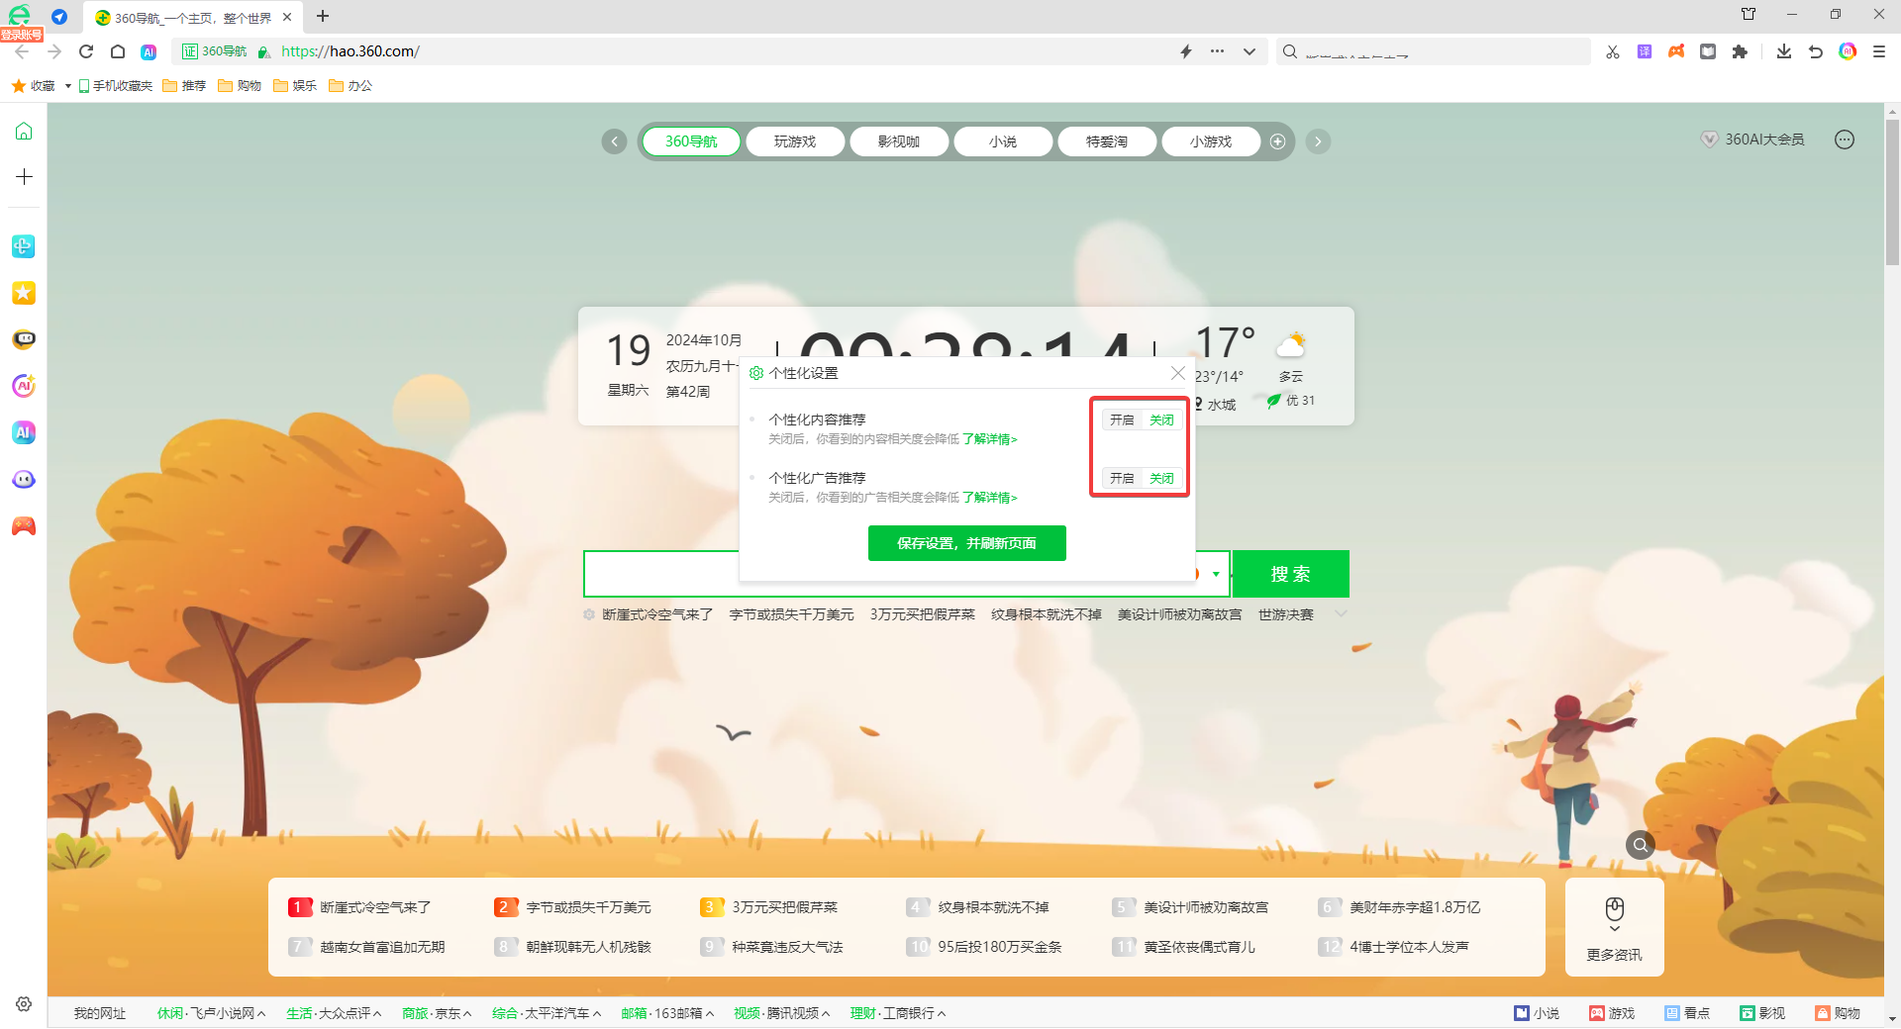Viewport: 1901px width, 1029px height.
Task: Open the chat bubble icon at top right
Action: [1845, 140]
